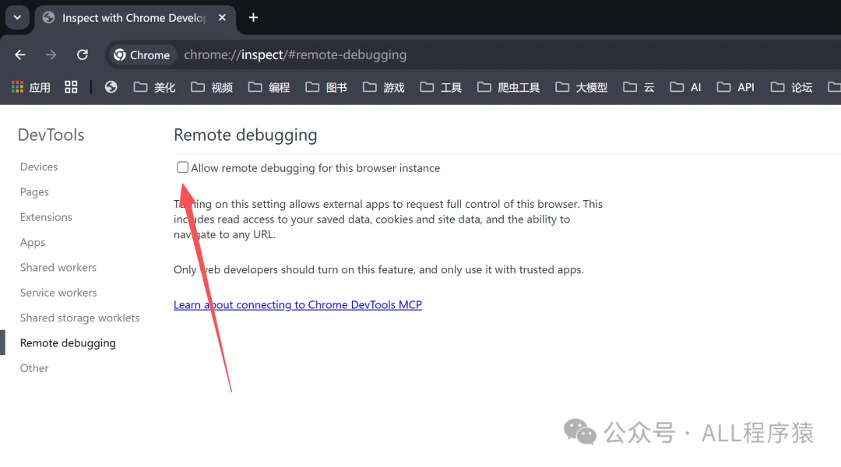841x467 pixels.
Task: Click the Inspect with Chrome Developer tab
Action: pyautogui.click(x=134, y=18)
